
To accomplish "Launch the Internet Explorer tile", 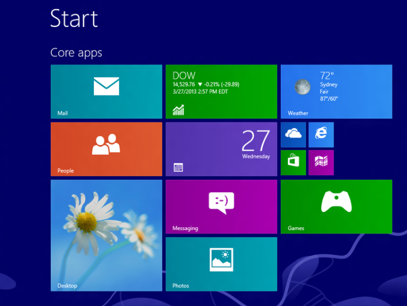I will (321, 135).
